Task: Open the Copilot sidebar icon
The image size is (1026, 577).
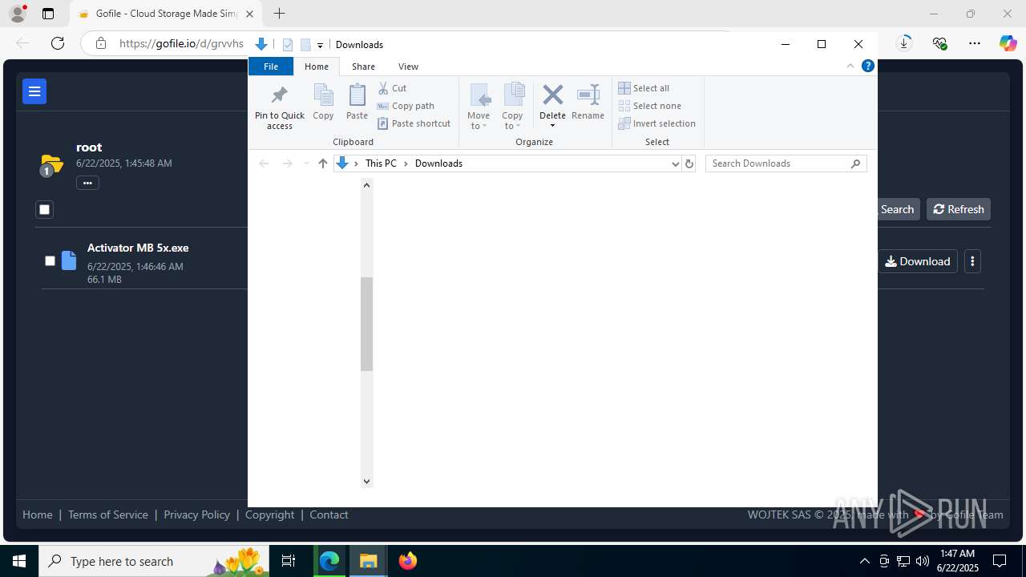Action: [1008, 43]
